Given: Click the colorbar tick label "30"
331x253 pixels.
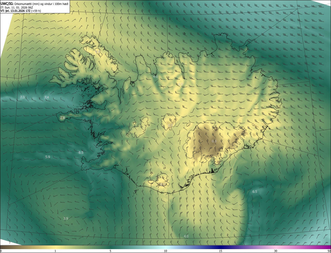Looking at the screenshot, I should click(x=276, y=251).
